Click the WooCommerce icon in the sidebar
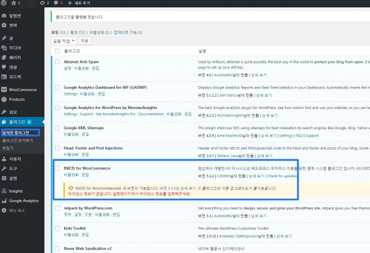The width and height of the screenshot is (370, 253). click(x=4, y=89)
